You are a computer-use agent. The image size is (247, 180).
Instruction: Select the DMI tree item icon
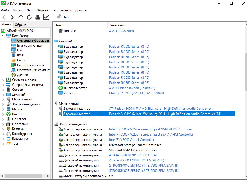(14, 50)
